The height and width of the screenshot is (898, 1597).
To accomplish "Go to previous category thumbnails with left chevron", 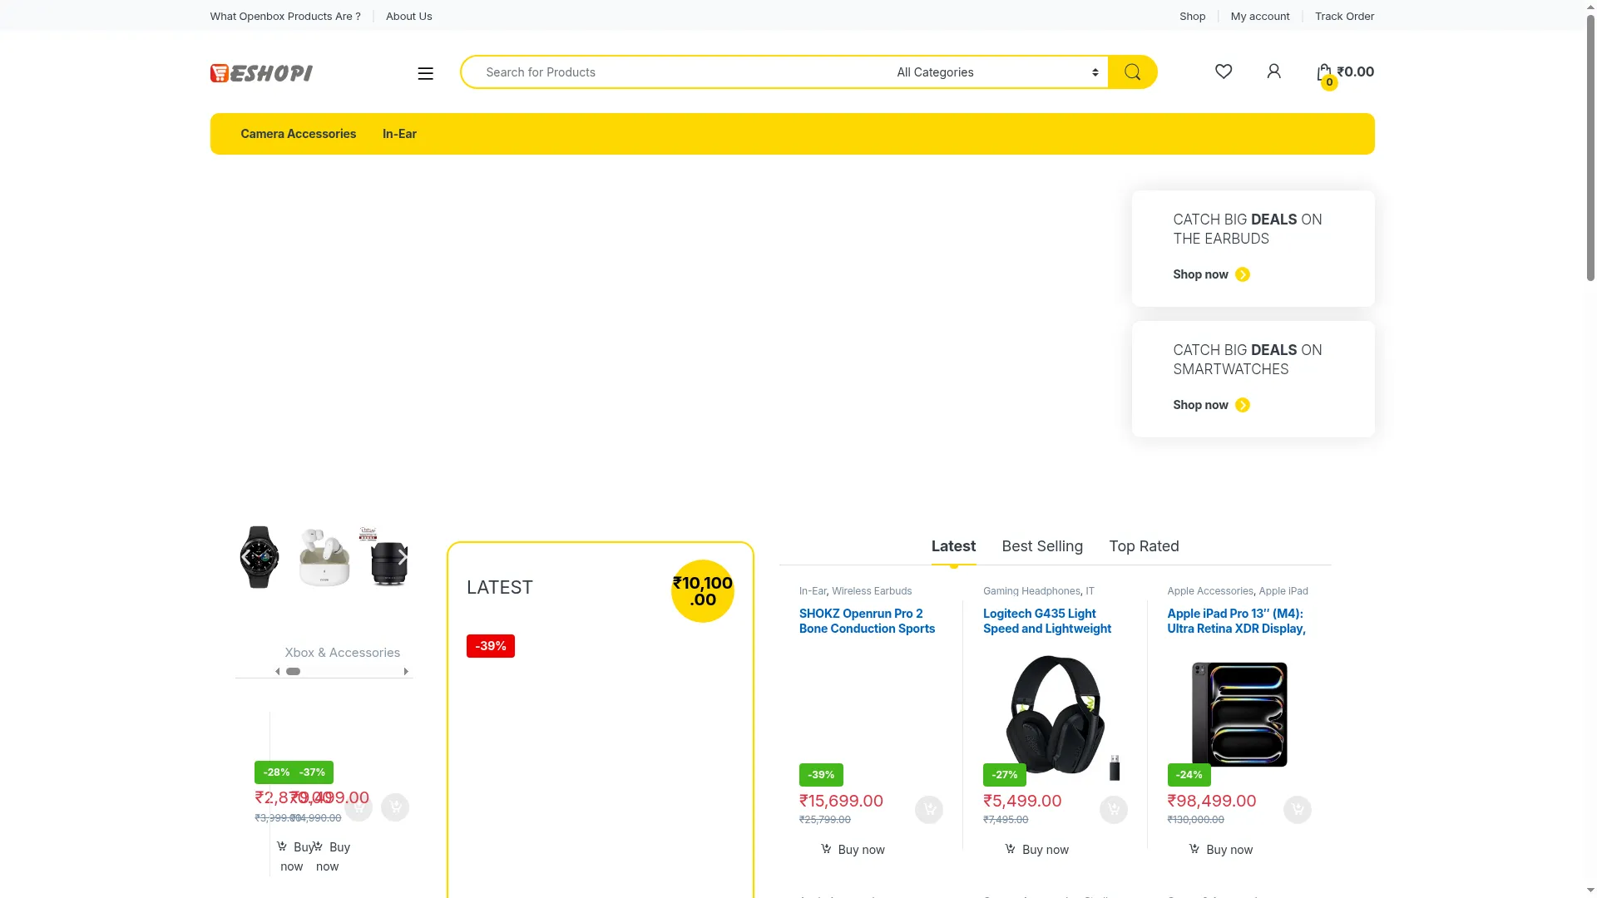I will coord(246,557).
